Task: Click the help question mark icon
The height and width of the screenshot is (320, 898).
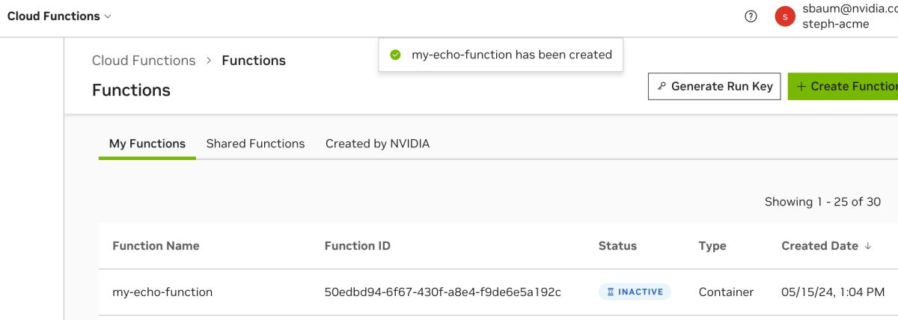Action: click(751, 16)
